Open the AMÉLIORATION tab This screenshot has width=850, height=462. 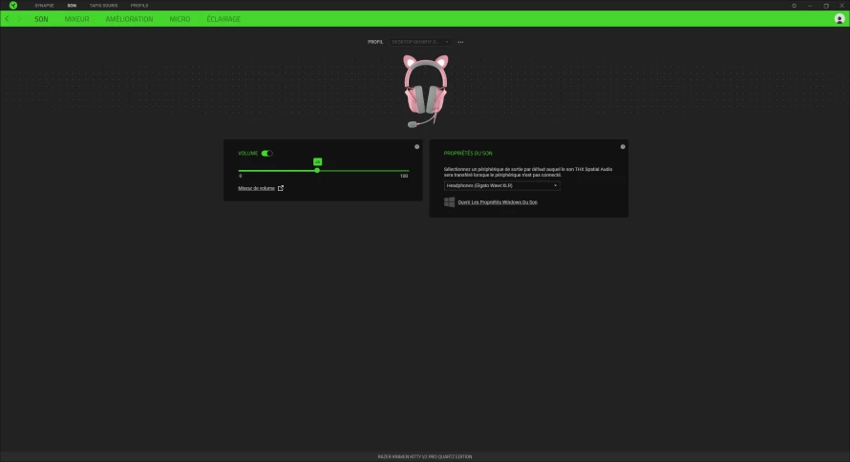tap(129, 19)
